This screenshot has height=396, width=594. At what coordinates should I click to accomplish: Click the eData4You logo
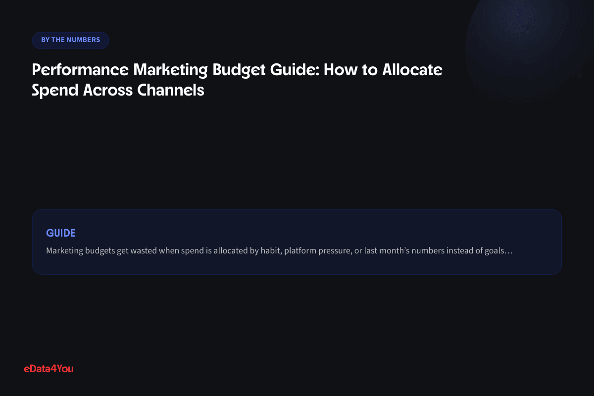click(x=49, y=368)
